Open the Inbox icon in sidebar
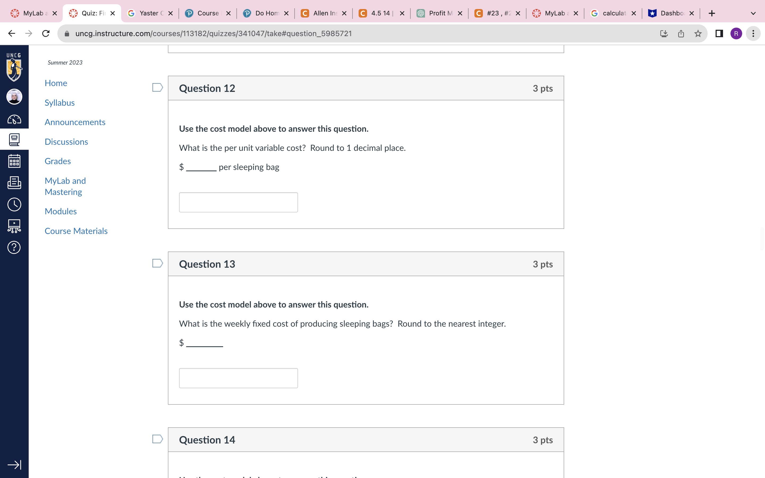The height and width of the screenshot is (478, 765). pyautogui.click(x=14, y=183)
